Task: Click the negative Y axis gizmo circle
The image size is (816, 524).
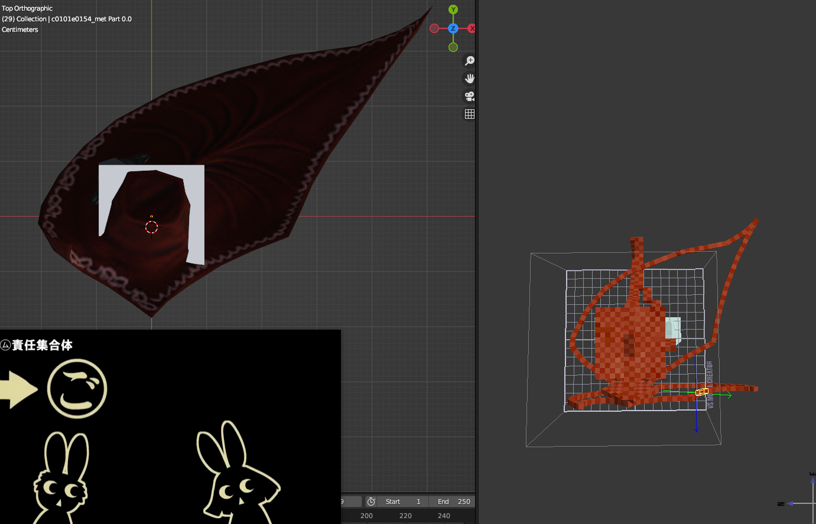Action: (x=453, y=47)
